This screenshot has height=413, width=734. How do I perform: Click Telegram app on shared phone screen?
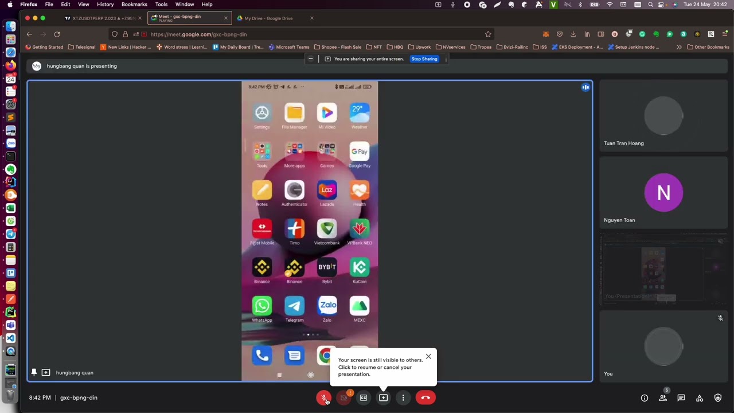(294, 309)
